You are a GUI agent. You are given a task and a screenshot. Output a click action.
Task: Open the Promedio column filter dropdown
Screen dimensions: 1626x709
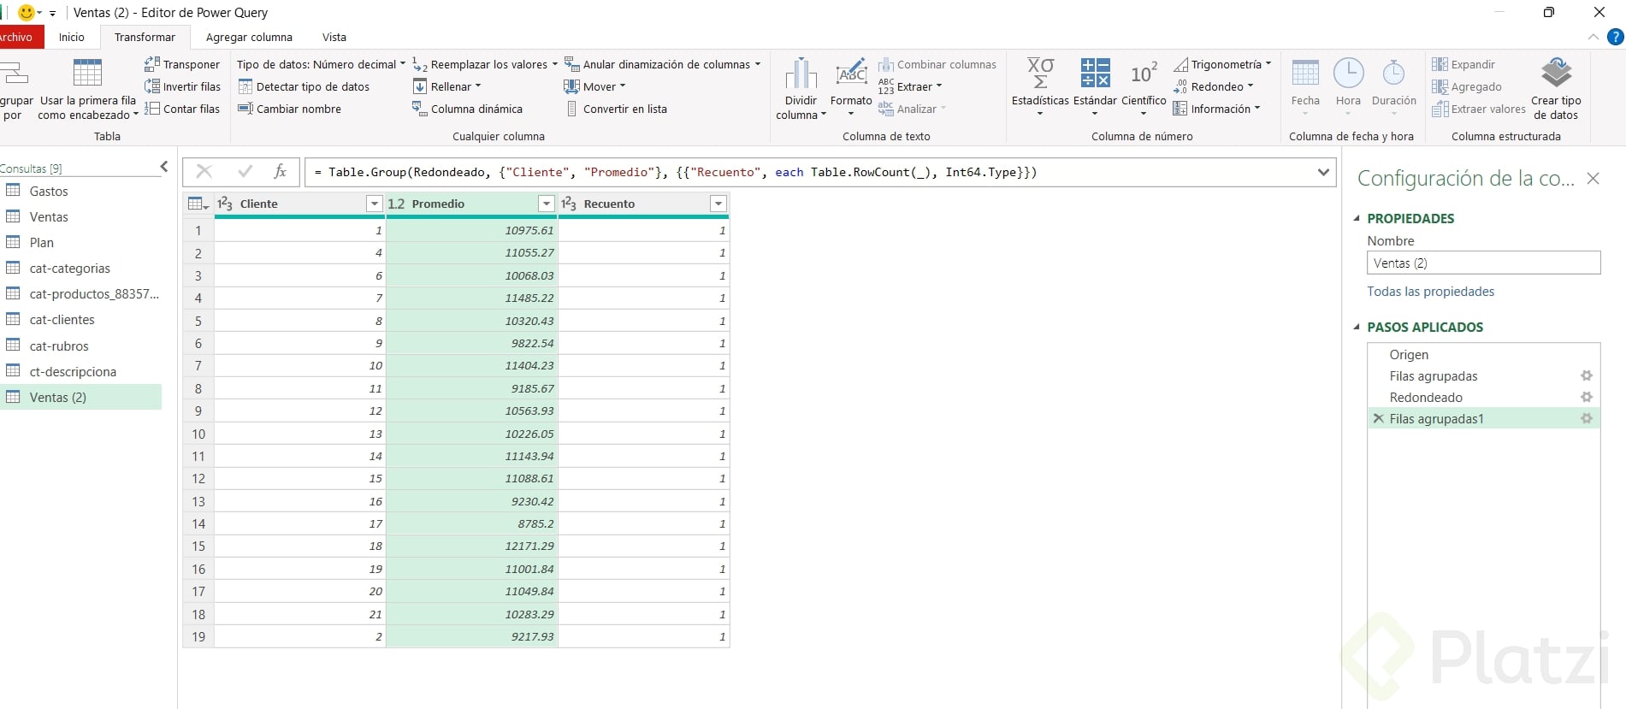tap(546, 204)
